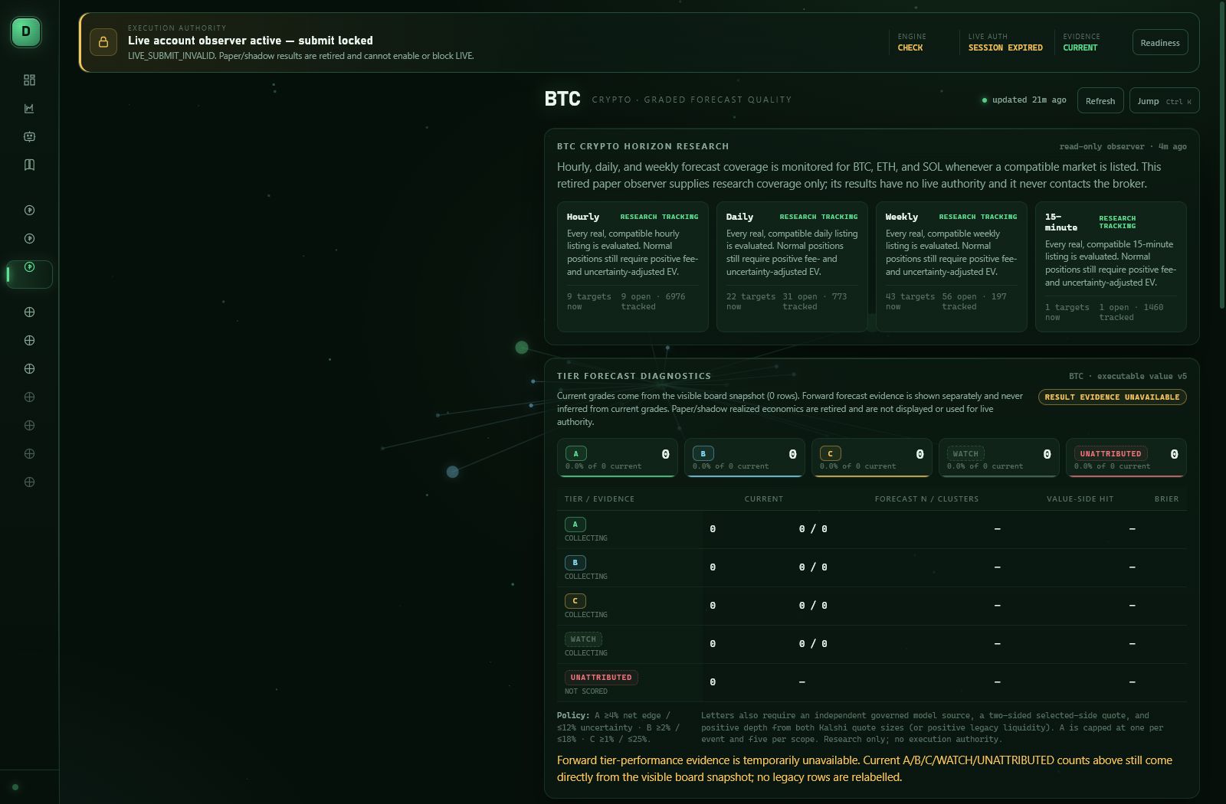1226x804 pixels.
Task: Click the BTC page heading
Action: [x=562, y=99]
